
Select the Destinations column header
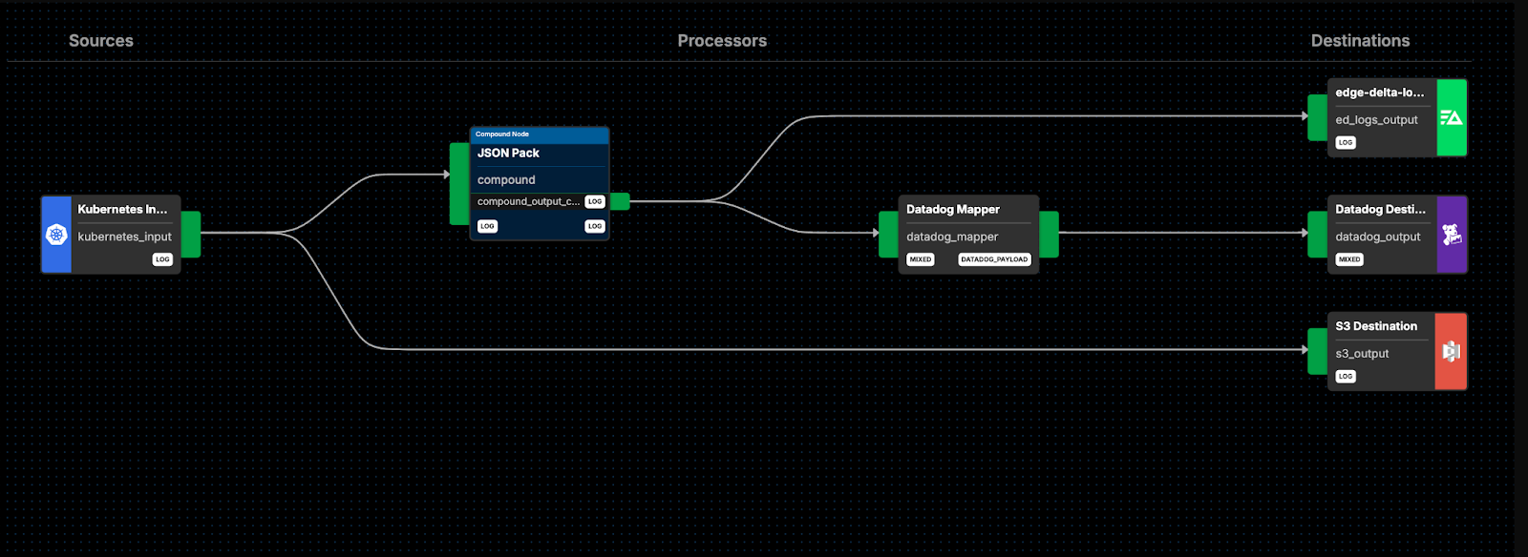point(1360,41)
